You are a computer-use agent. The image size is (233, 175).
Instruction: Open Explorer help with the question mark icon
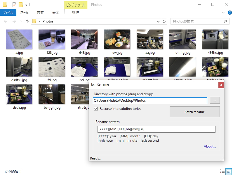click(230, 13)
